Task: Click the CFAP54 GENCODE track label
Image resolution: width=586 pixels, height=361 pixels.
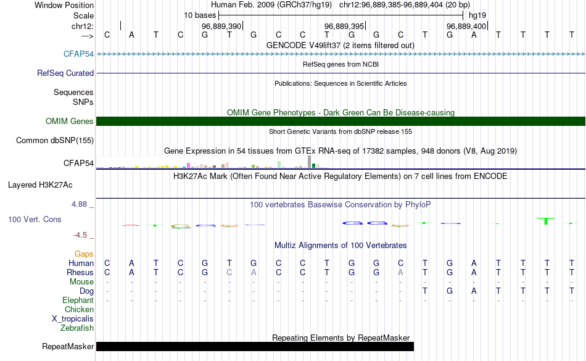Action: [78, 54]
